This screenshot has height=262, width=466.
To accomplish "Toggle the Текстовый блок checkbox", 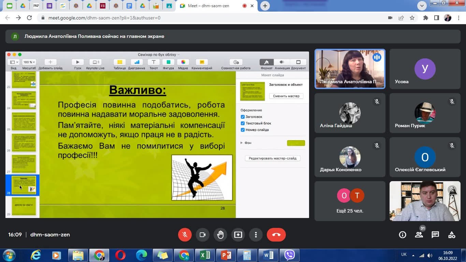I will tap(243, 123).
